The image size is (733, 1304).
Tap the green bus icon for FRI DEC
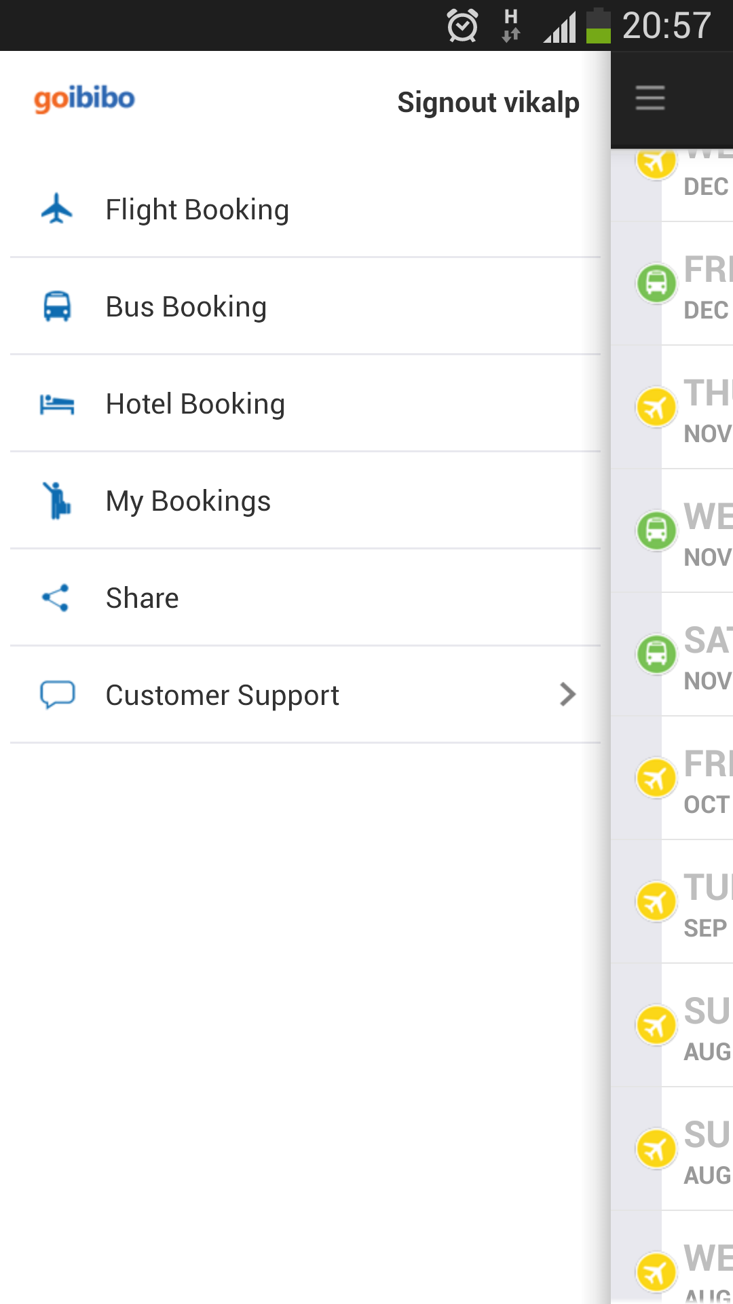click(x=656, y=283)
